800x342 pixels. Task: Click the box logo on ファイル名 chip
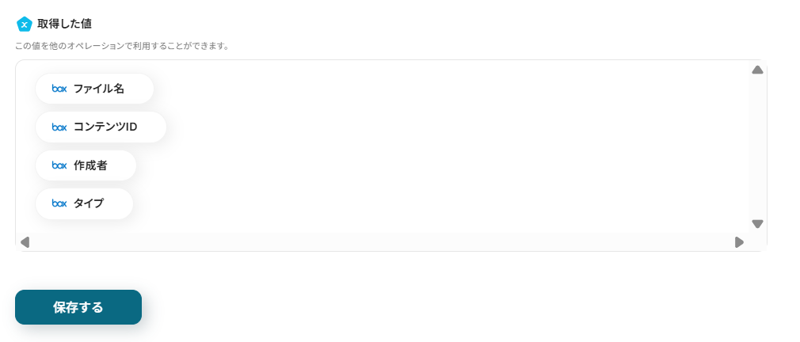pos(59,89)
